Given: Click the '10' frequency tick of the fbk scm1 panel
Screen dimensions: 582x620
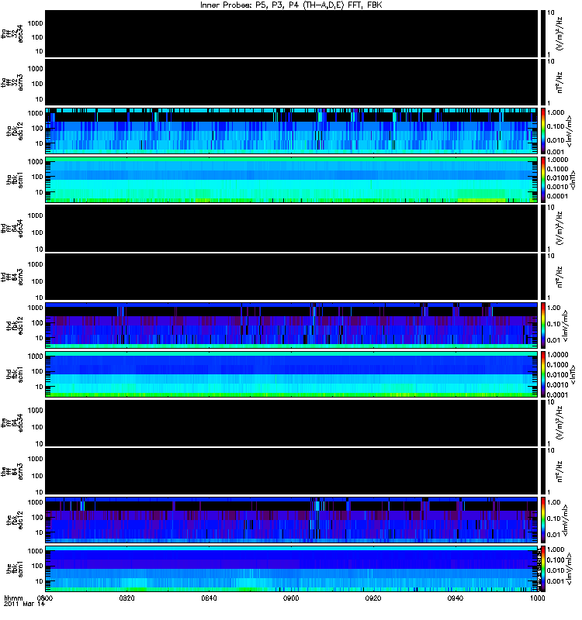Looking at the screenshot, I should [40, 582].
